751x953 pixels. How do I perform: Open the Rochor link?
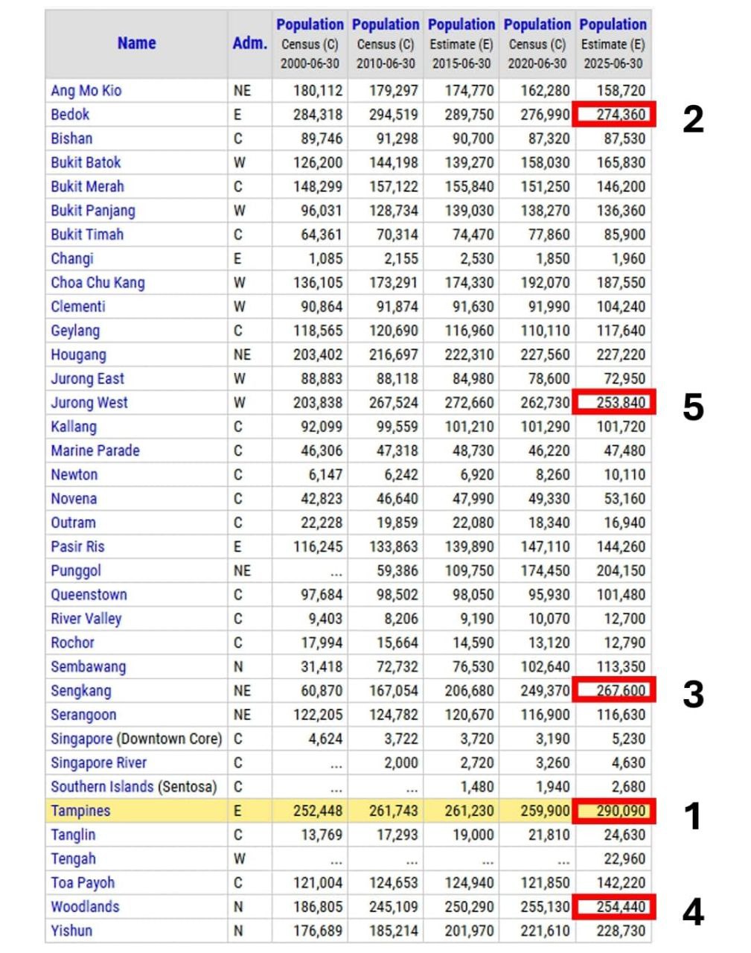click(72, 643)
